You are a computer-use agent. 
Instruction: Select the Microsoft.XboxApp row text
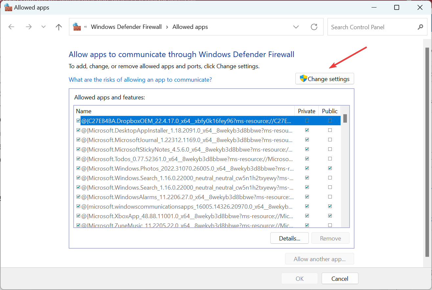pos(188,216)
